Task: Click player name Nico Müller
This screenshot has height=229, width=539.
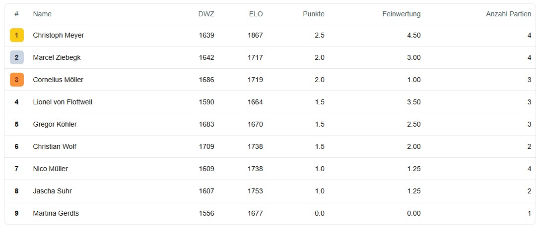Action: pos(50,169)
